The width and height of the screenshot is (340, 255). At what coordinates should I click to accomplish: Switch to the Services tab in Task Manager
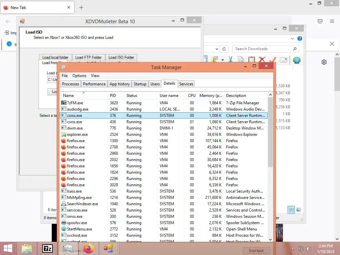pyautogui.click(x=186, y=84)
